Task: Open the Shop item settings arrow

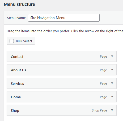Action: click(x=112, y=110)
